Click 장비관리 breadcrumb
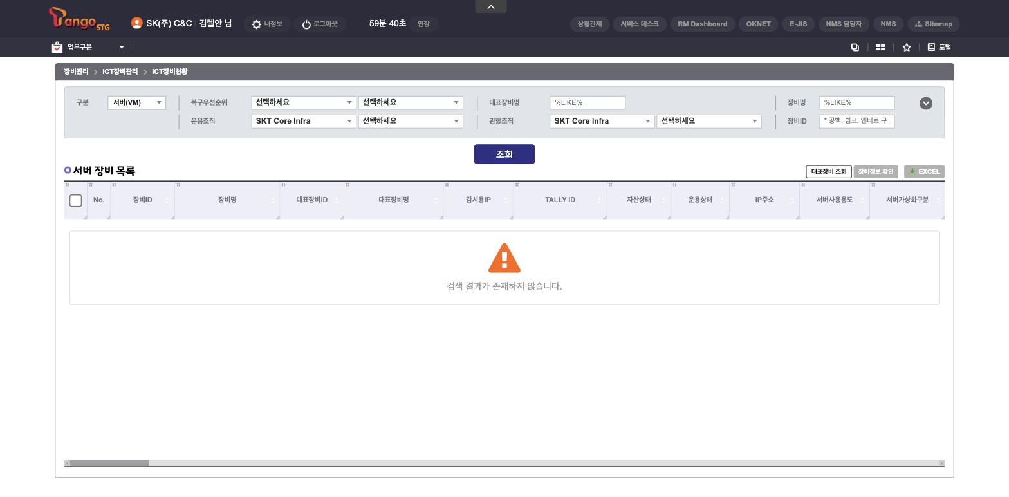Viewport: 1009px width, 497px height. point(76,71)
